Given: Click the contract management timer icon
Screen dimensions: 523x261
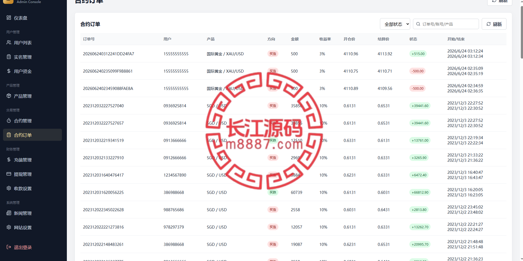Looking at the screenshot, I should pyautogui.click(x=9, y=120).
